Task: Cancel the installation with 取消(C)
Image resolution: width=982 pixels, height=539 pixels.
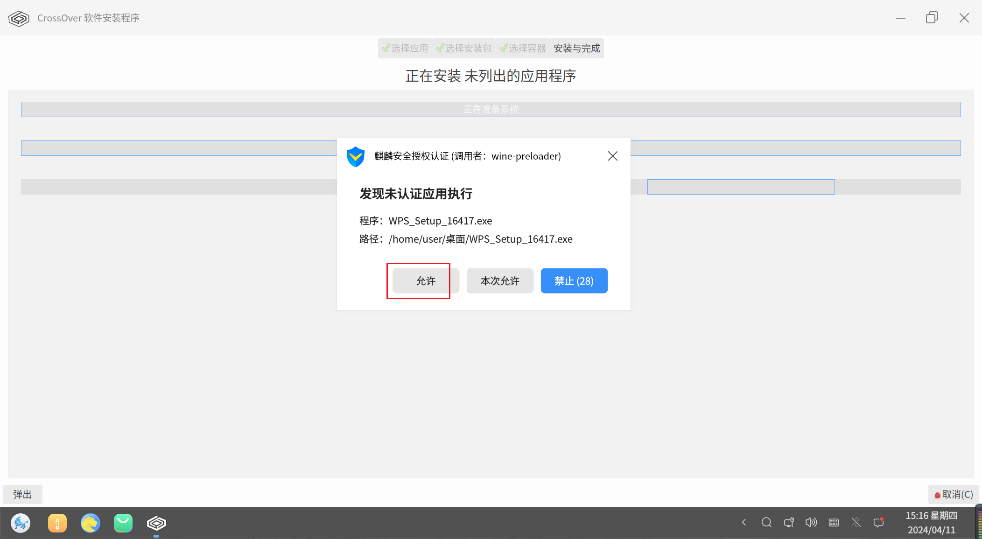Action: 954,494
